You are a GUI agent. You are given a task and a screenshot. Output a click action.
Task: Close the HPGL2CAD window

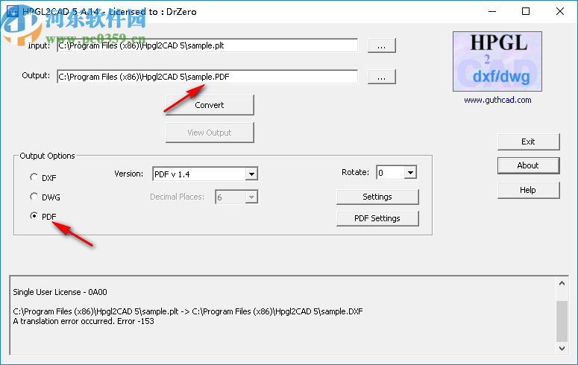[560, 11]
